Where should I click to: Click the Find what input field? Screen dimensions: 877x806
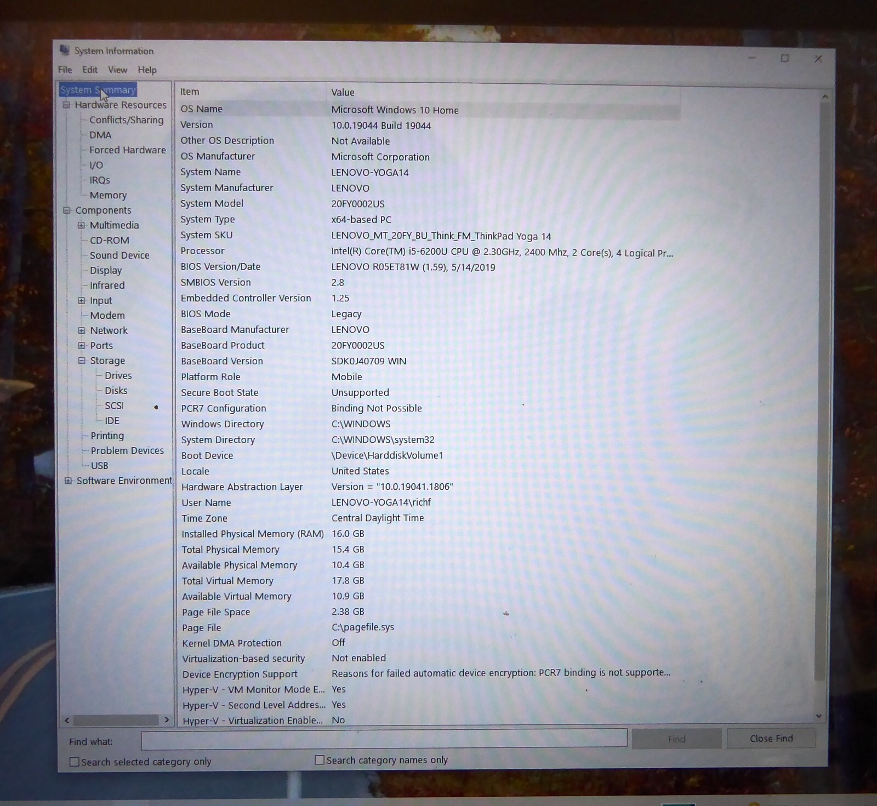point(384,740)
